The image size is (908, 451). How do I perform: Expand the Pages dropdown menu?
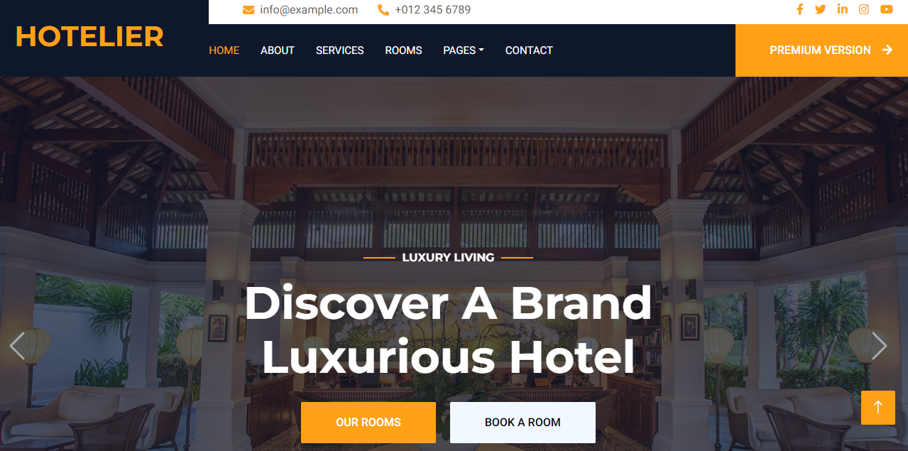pos(463,50)
